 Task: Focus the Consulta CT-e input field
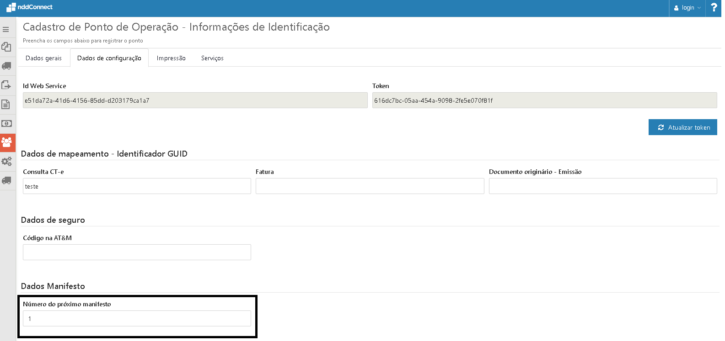(x=137, y=186)
